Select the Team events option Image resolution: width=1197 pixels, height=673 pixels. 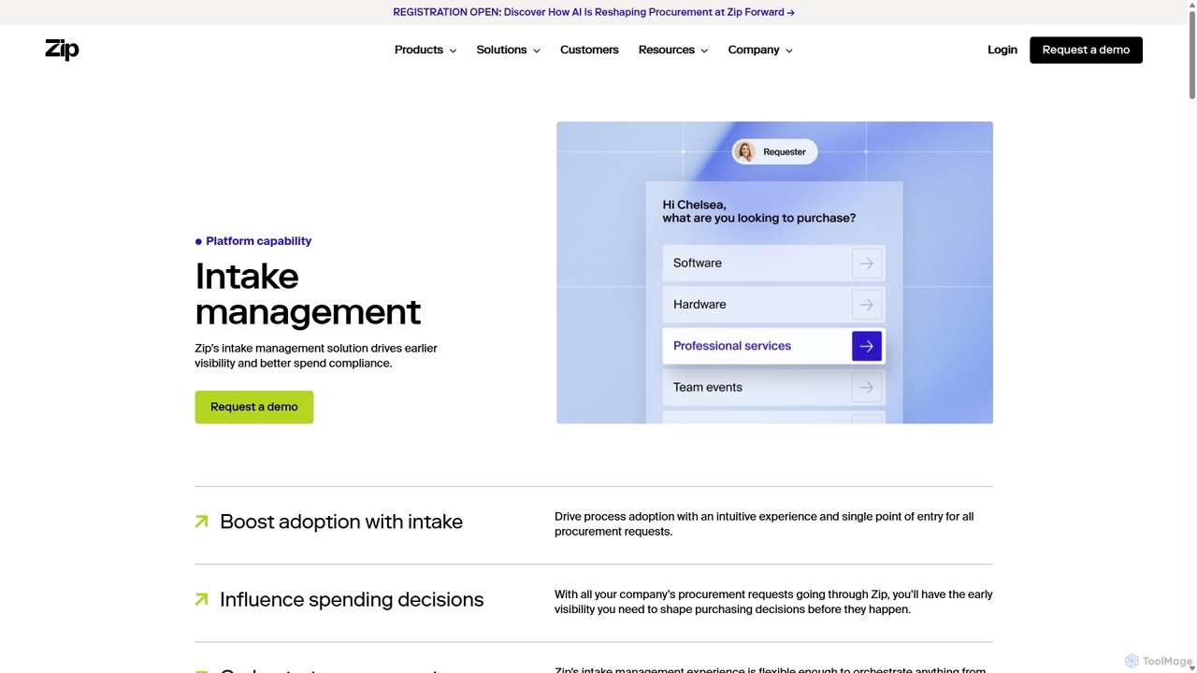pos(773,387)
